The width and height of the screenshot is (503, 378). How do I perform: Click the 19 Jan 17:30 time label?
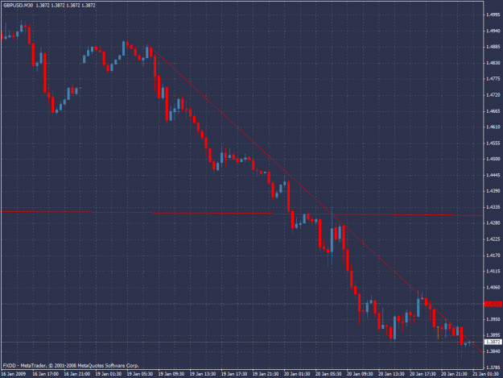click(234, 374)
